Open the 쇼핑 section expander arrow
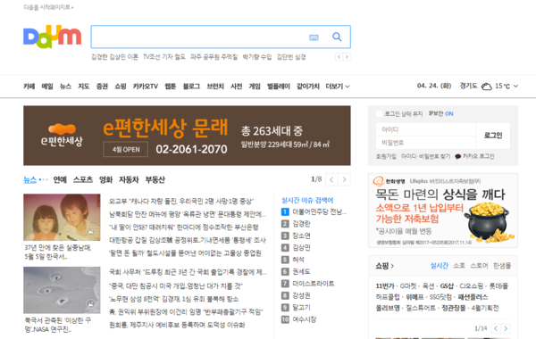The image size is (536, 339). point(392,266)
